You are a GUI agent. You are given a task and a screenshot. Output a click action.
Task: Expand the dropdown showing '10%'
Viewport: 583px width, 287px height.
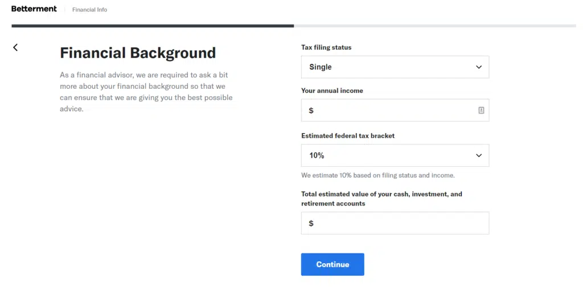tap(395, 155)
